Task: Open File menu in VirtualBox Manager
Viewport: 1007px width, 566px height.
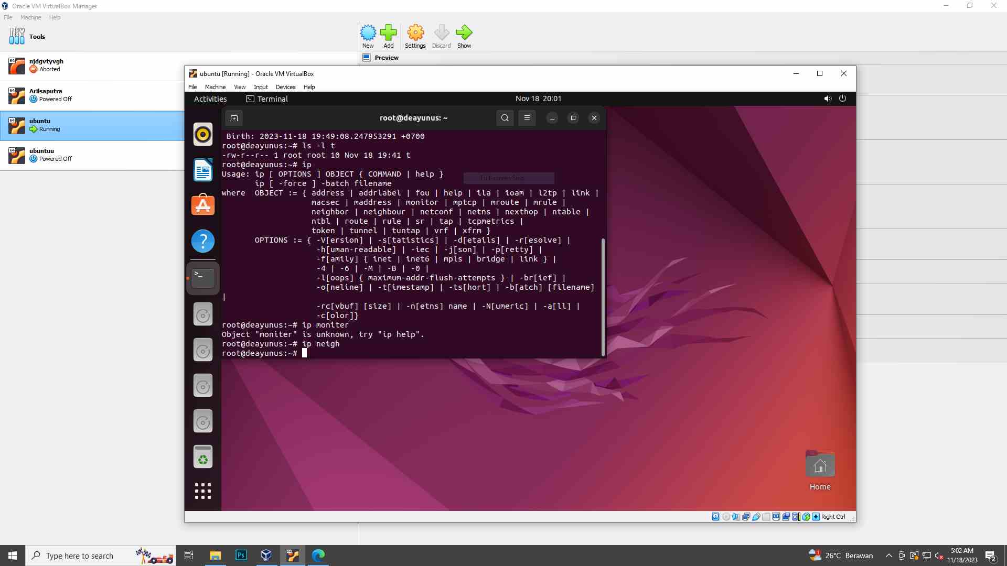Action: [x=8, y=17]
